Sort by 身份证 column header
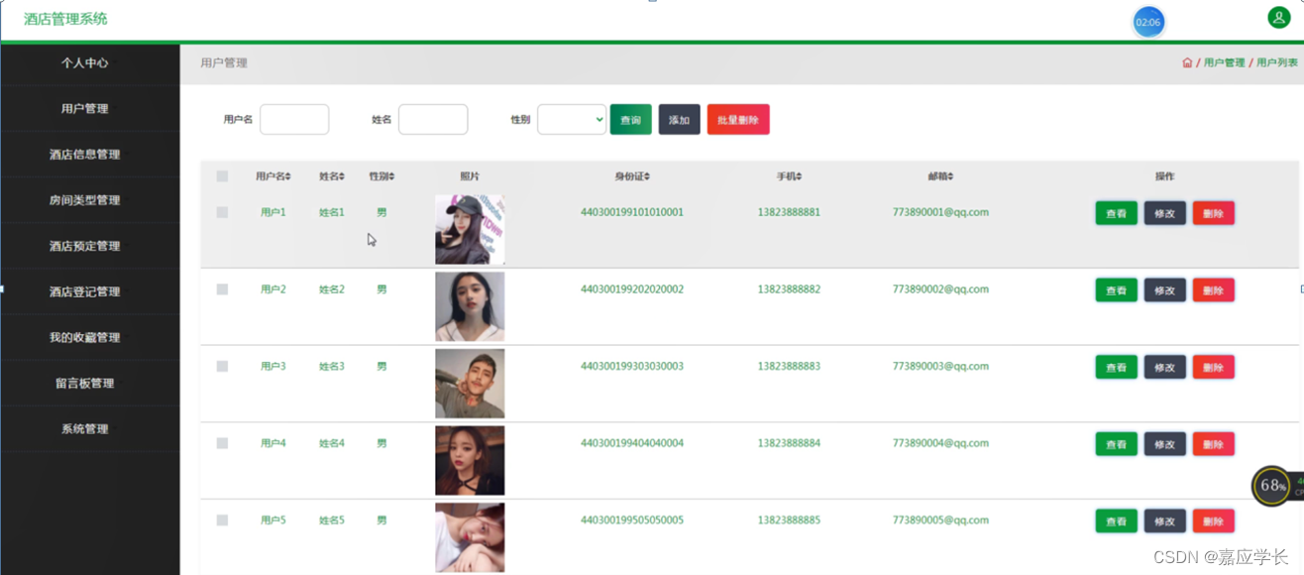 coord(632,176)
